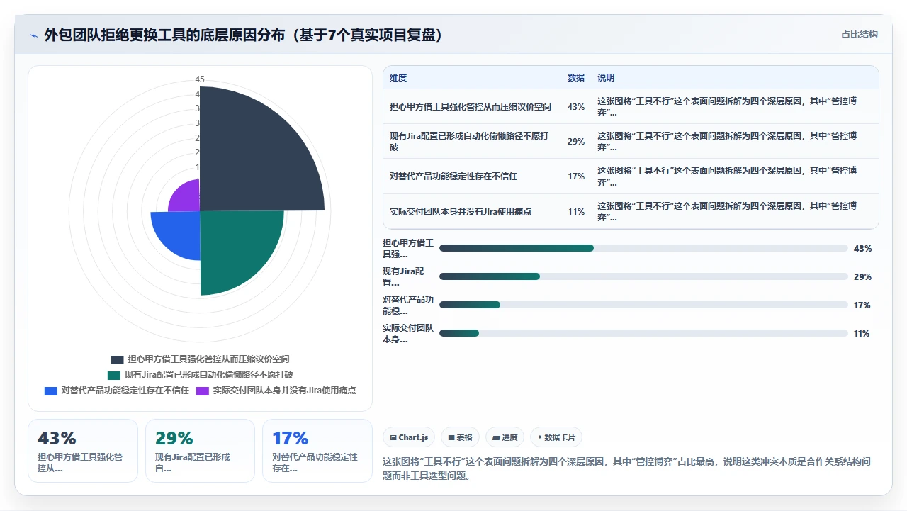Screen dimensions: 907x511
Task: Click the axis tick label 45
Action: [200, 79]
